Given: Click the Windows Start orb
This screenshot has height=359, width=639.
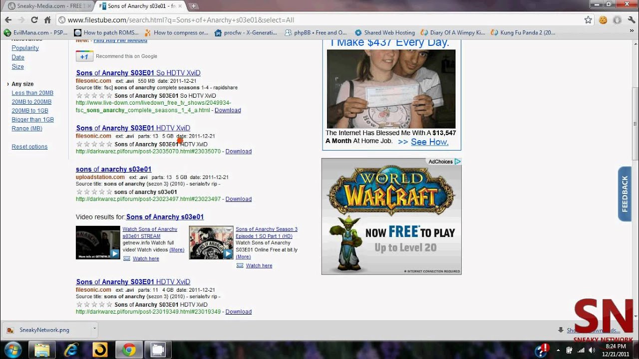Looking at the screenshot, I should click(x=12, y=350).
